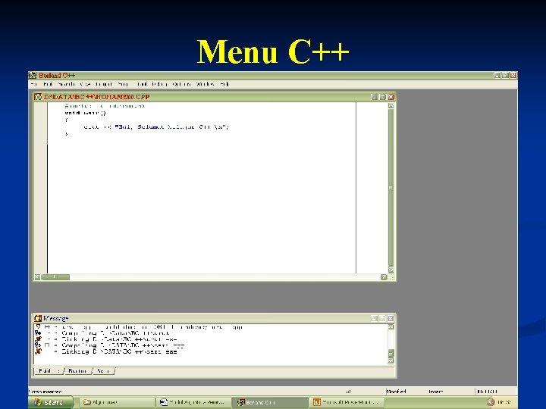
Task: Click the editor's horizontal scrollbar thumb
Action: point(55,277)
